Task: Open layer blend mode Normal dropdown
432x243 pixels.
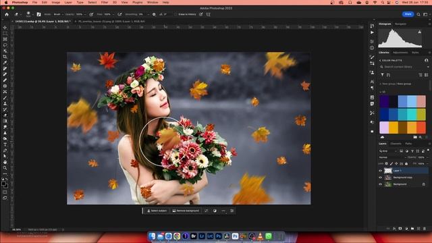Action: pos(392,157)
